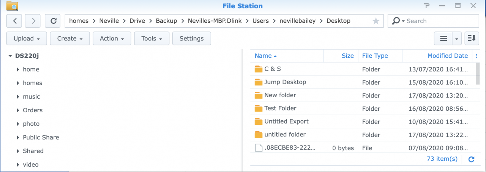Viewport: 486px width, 172px height.
Task: Open the view mode dropdown arrow
Action: click(x=457, y=38)
